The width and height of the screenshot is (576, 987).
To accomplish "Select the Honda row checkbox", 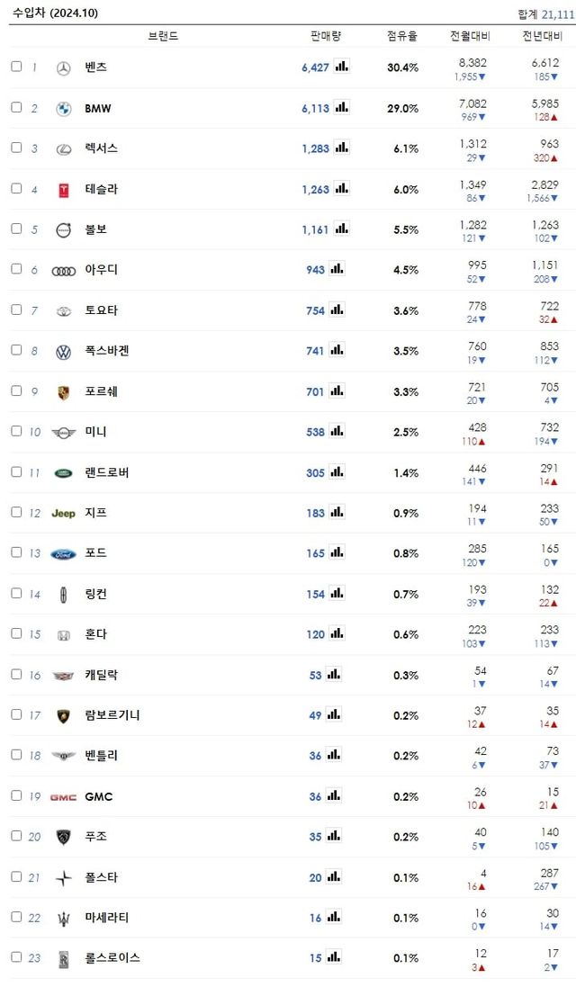I will pos(16,633).
